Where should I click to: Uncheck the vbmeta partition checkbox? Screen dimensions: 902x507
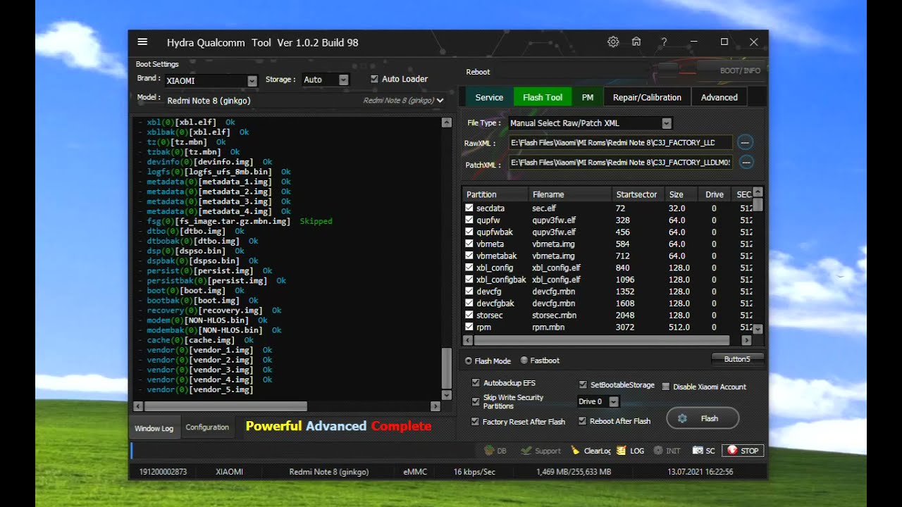[x=469, y=244]
